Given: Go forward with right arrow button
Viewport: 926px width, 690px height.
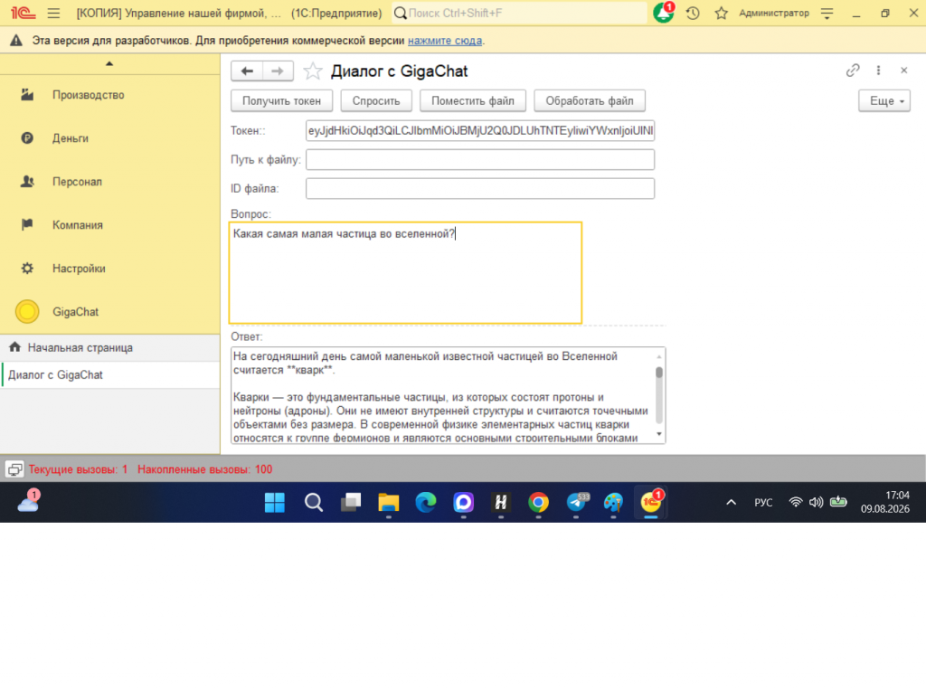Looking at the screenshot, I should point(278,71).
